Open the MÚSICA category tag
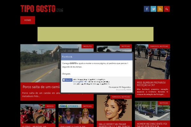The height and width of the screenshot is (127, 191). [50, 106]
